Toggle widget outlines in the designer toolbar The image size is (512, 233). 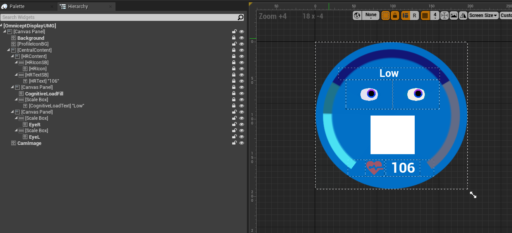pos(386,15)
